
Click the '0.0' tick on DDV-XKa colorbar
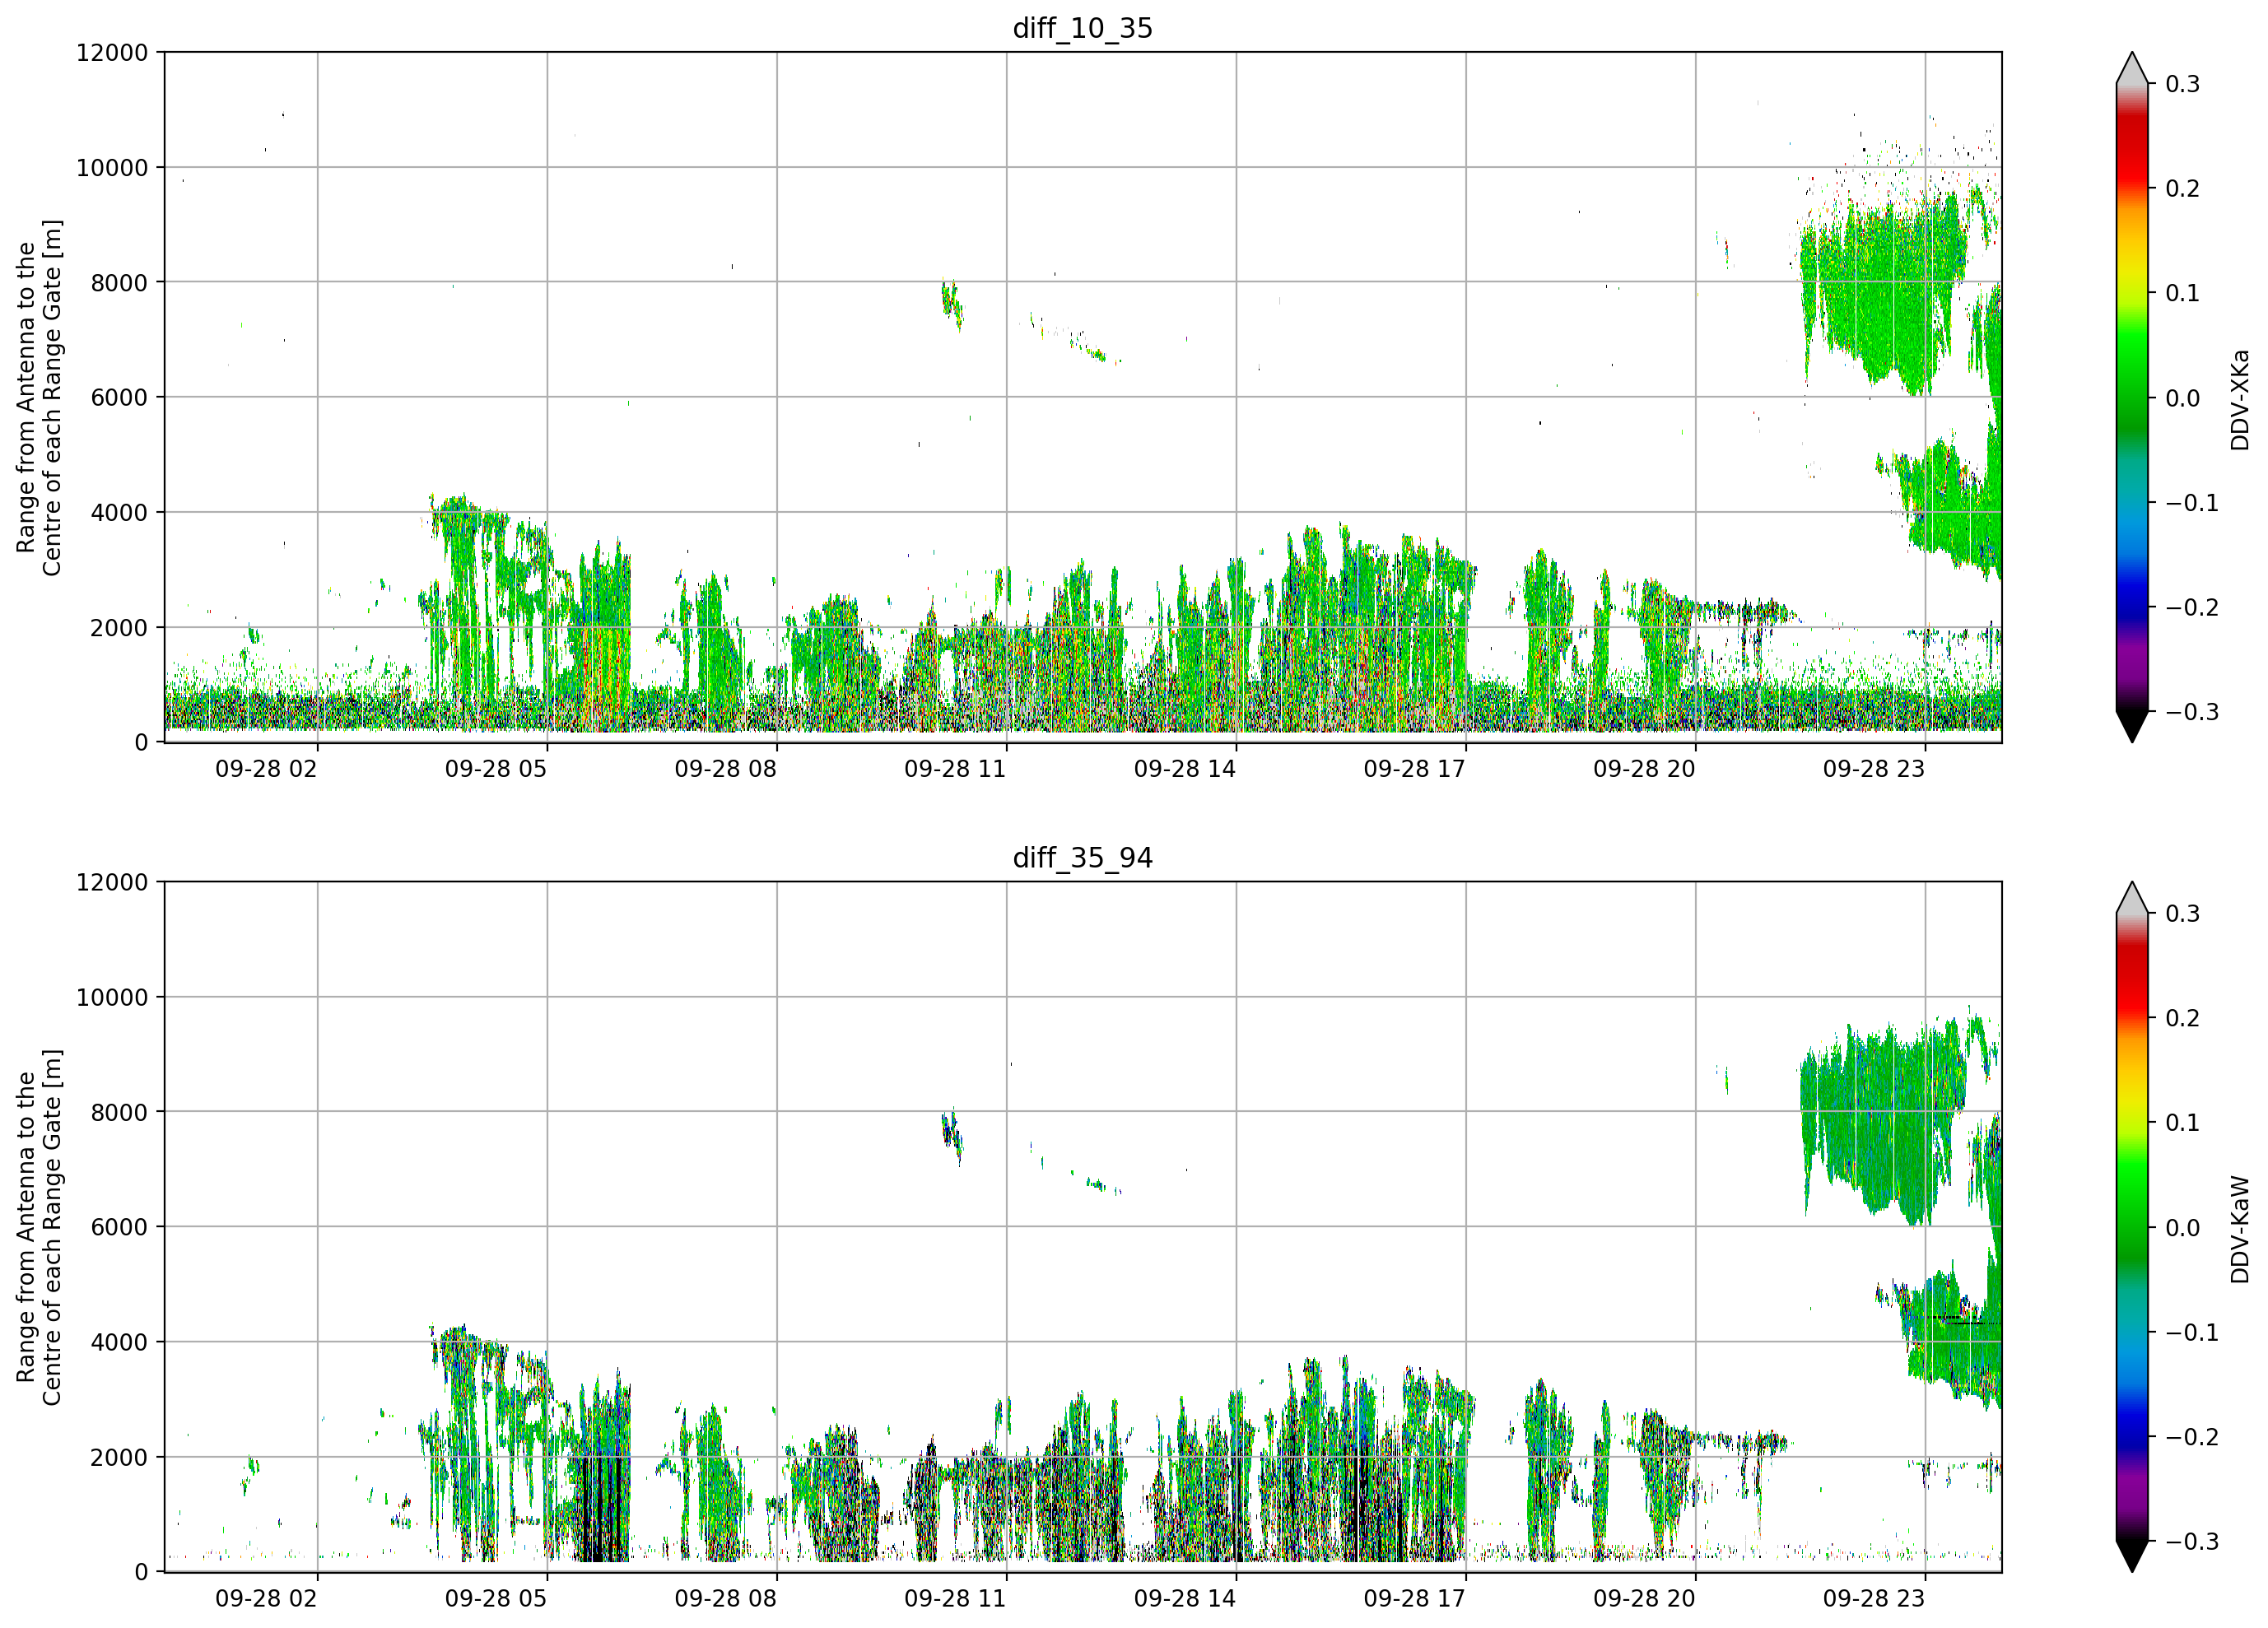tap(2183, 399)
